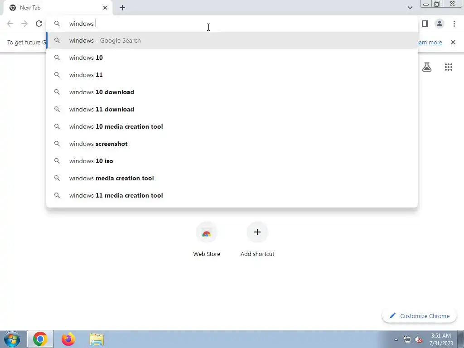Open the taskbar clock showing 3:51 AM
This screenshot has height=348, width=464.
pos(441,339)
